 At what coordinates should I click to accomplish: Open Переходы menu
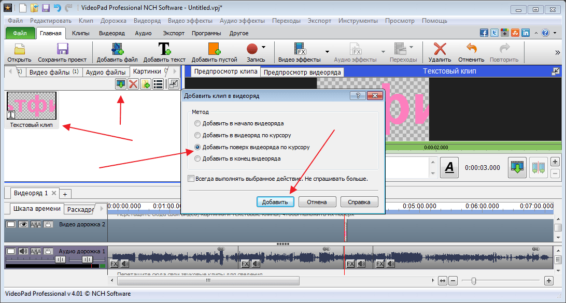tap(286, 21)
